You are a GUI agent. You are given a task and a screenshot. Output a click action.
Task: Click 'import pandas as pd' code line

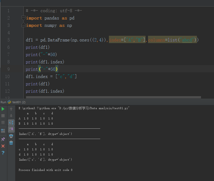pyautogui.click(x=50, y=18)
